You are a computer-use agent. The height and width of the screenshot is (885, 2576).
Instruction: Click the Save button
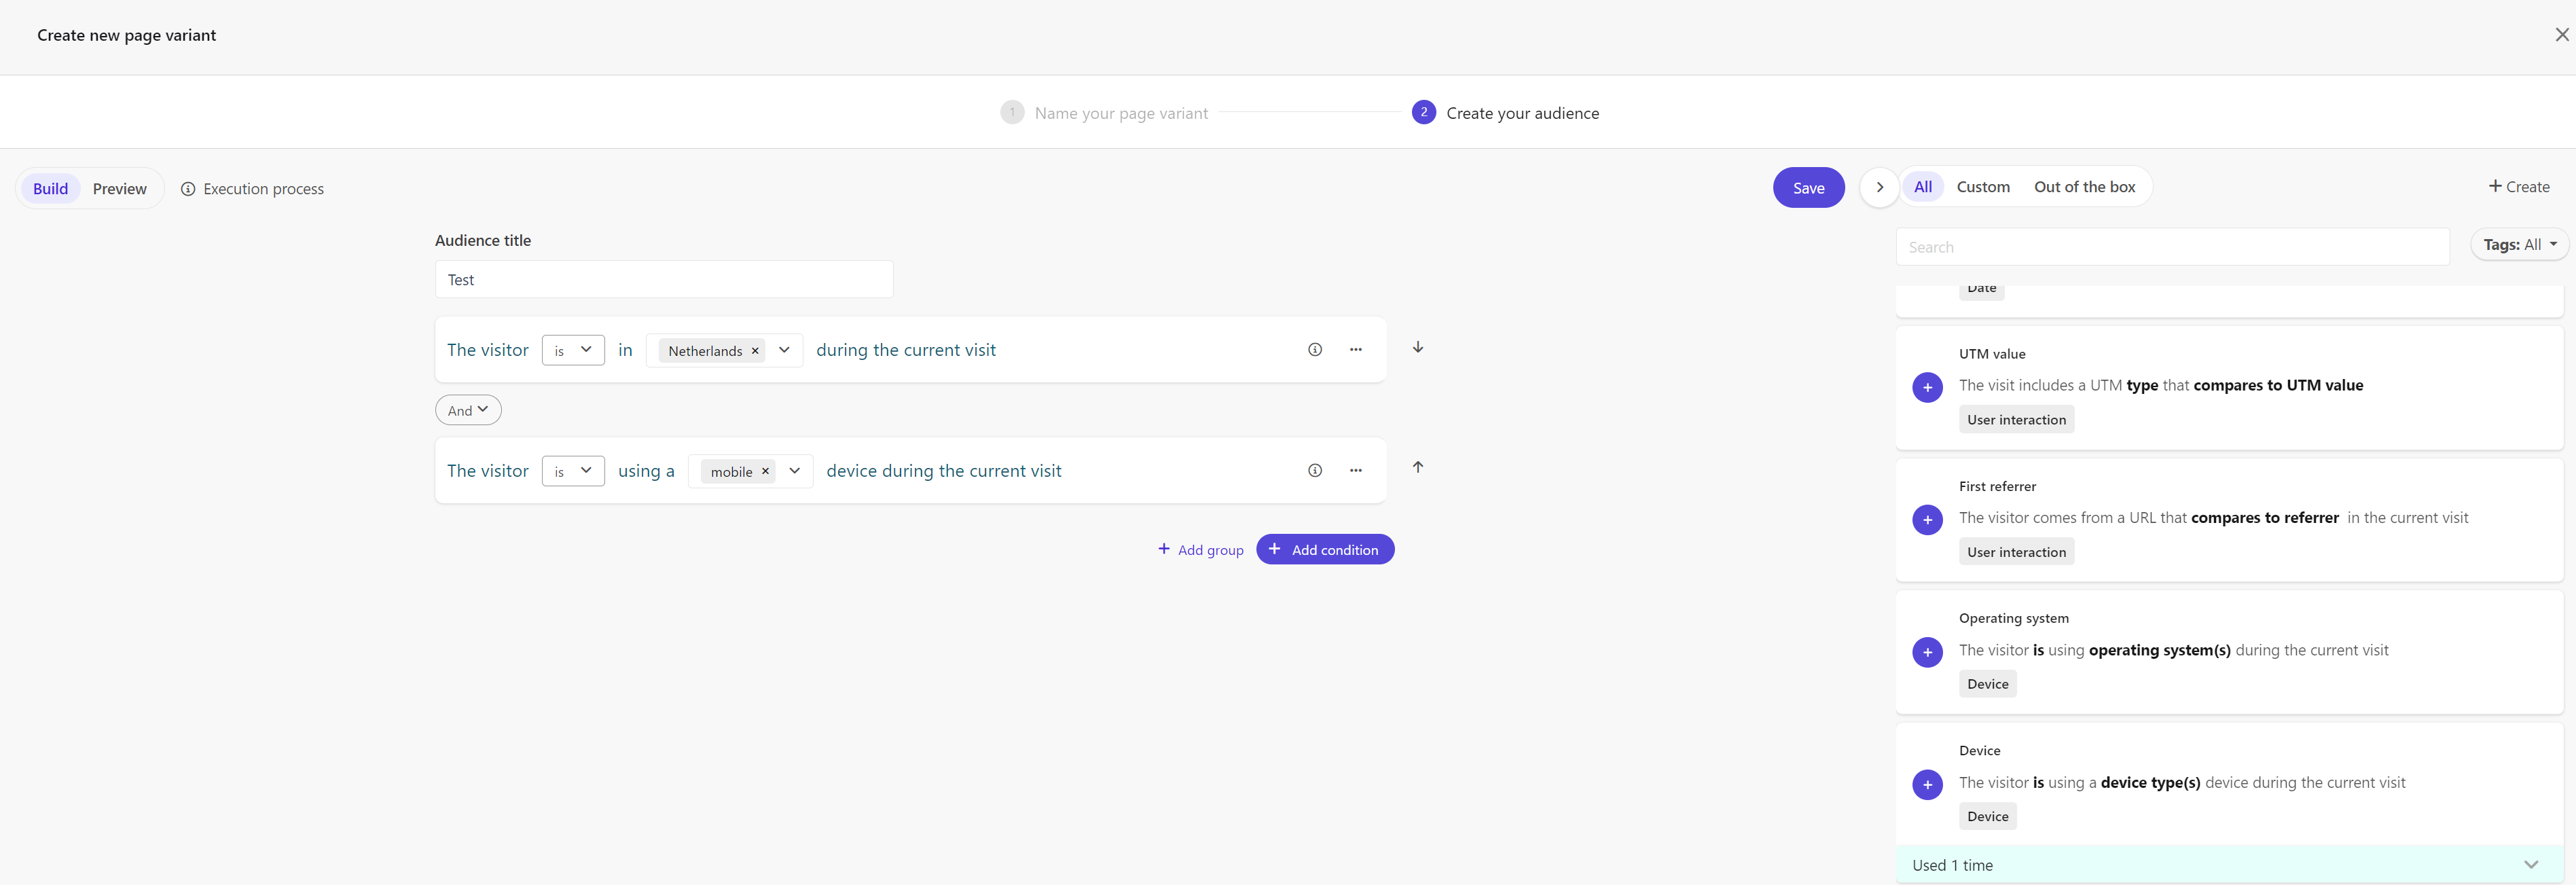click(x=1807, y=188)
